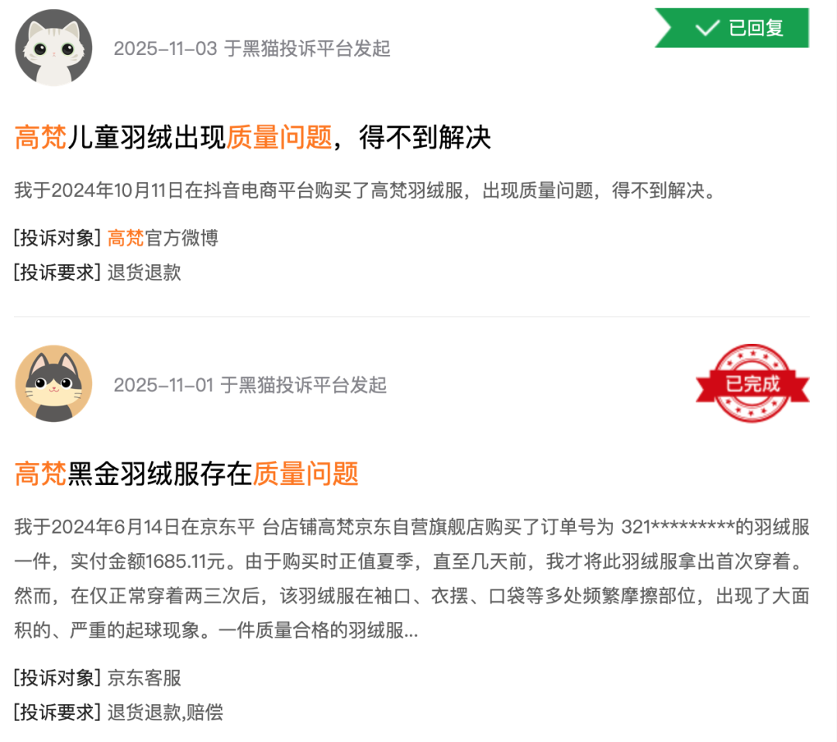The image size is (837, 742).
Task: Click highlighted 高梵 keyword in first title
Action: point(40,137)
